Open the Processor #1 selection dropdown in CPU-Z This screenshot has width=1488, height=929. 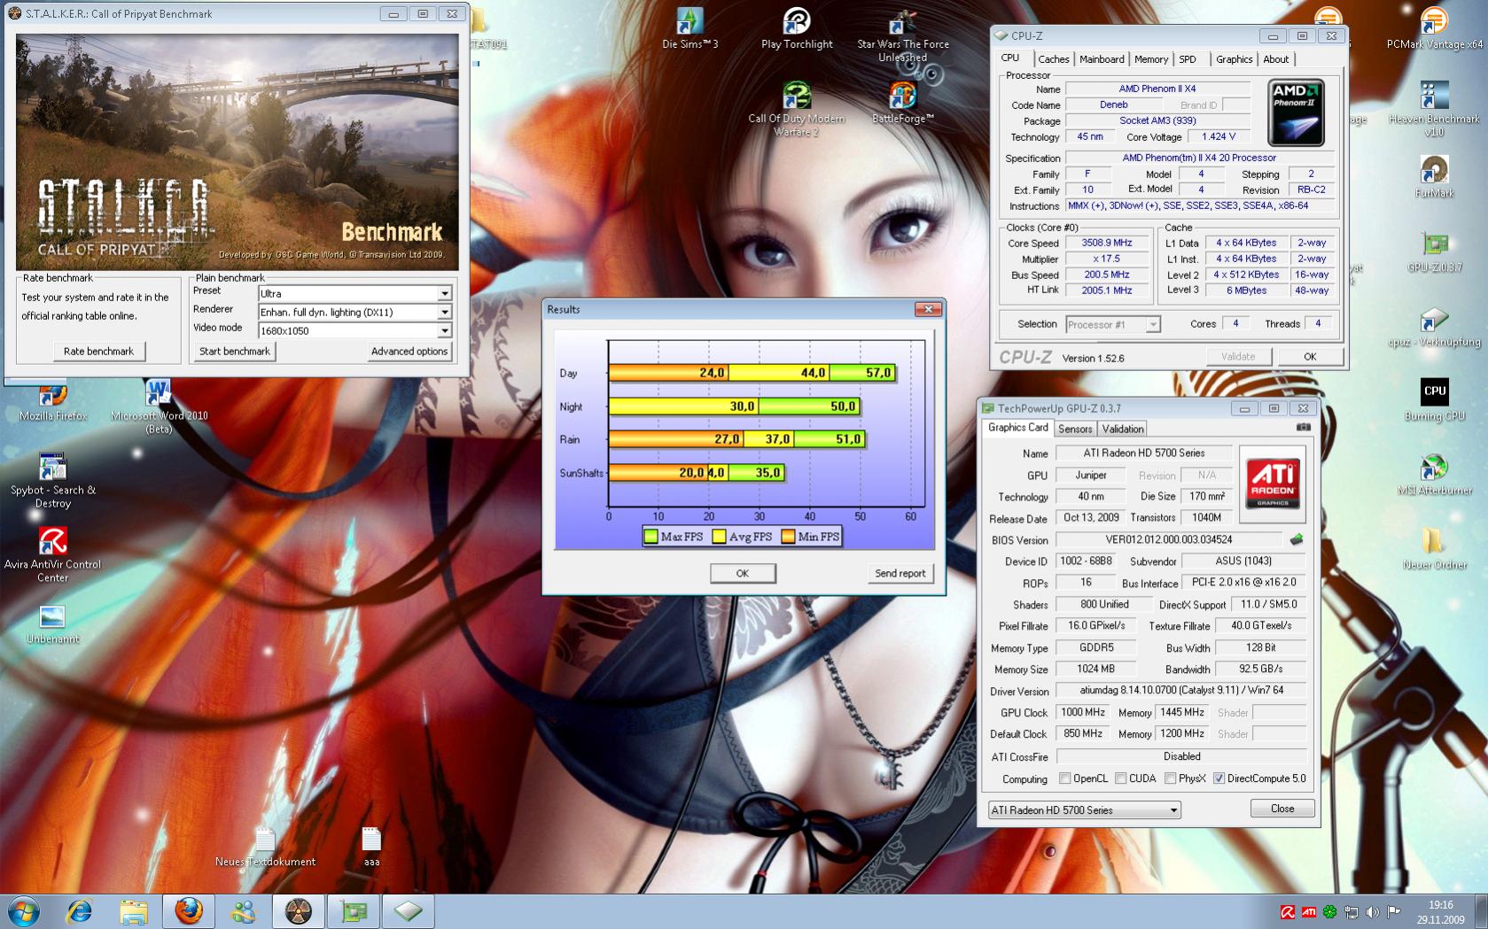(1112, 324)
